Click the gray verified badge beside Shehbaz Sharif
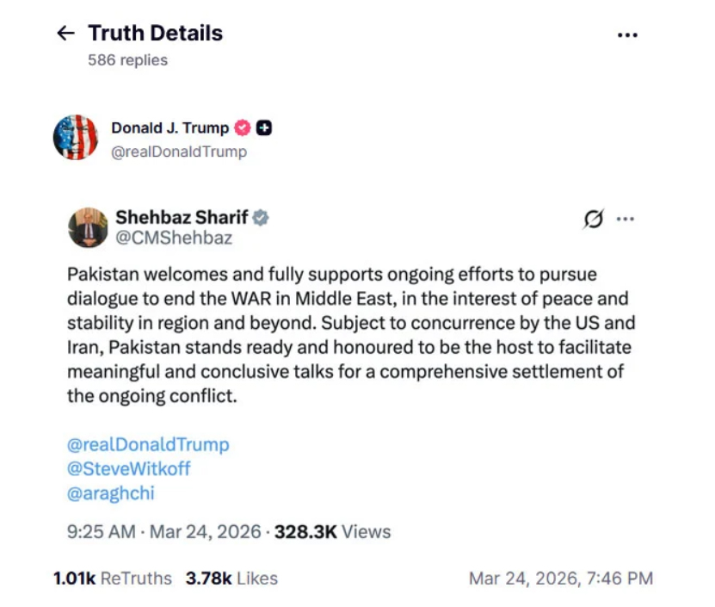Viewport: 715px width, 607px height. pos(261,218)
